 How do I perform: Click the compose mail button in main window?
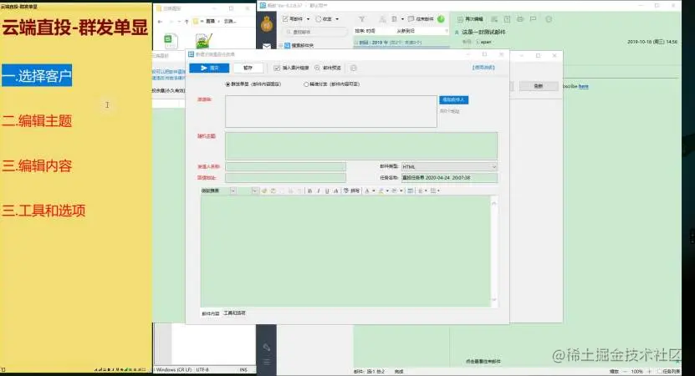293,19
